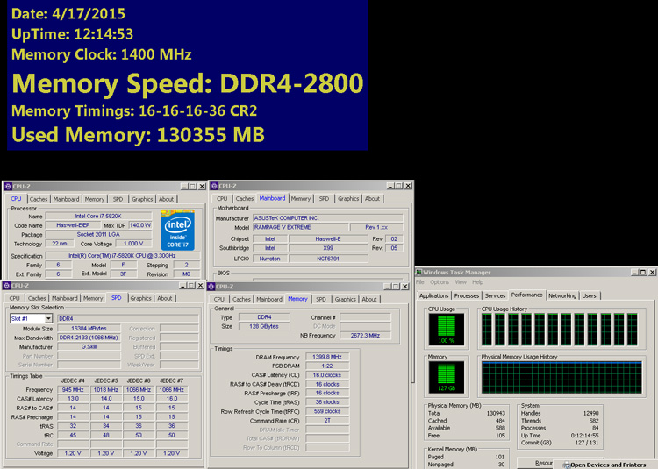
Task: Click the CPU Usage 100% gauge
Action: click(x=446, y=330)
